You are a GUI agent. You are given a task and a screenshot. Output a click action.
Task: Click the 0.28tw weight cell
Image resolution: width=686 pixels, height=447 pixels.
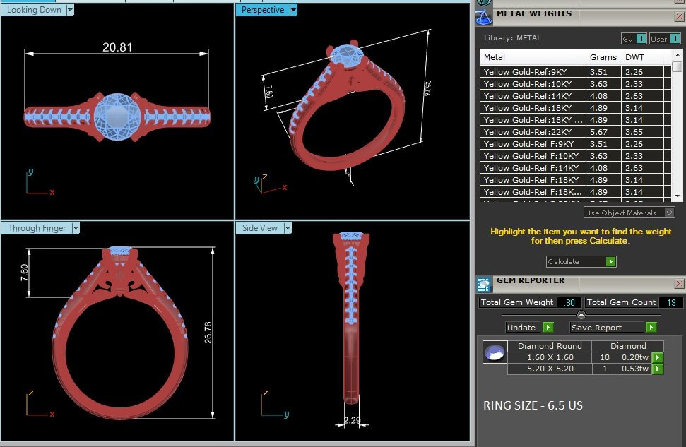[x=635, y=357]
